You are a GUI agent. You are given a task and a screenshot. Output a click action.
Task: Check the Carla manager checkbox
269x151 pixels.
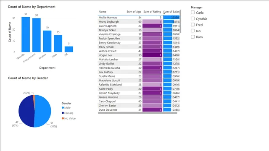pos(193,13)
